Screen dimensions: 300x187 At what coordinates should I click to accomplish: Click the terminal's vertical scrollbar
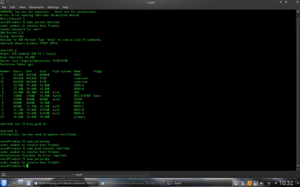pos(298,88)
